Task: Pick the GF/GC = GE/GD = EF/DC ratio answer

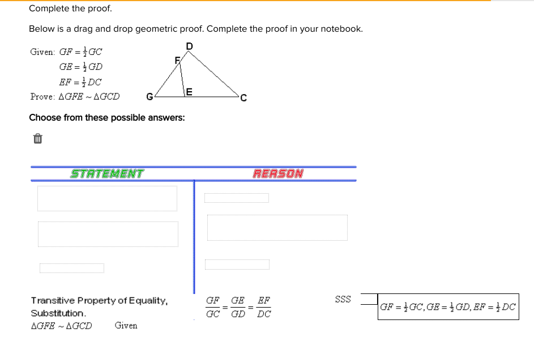Action: (238, 307)
